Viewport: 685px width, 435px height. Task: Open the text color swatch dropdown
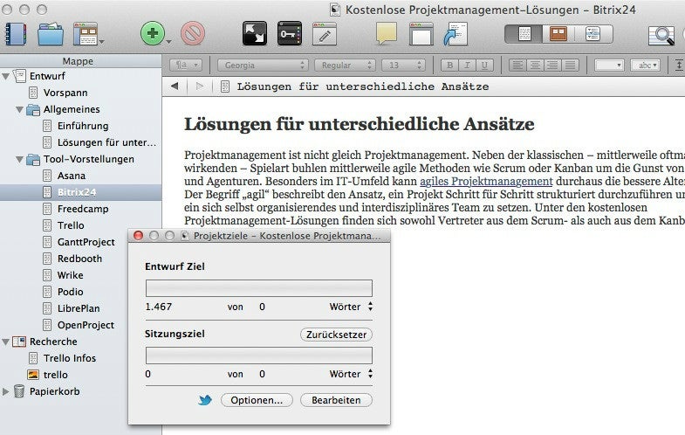tap(609, 66)
